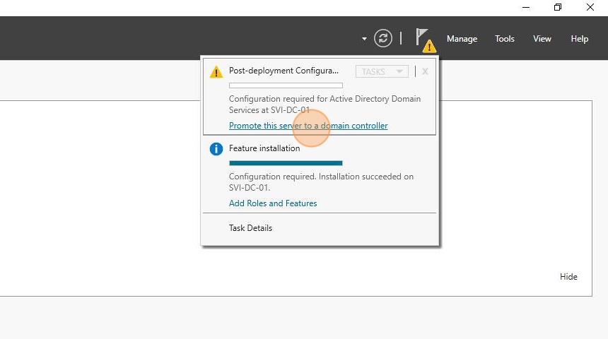Open the View menu
This screenshot has height=339, width=608.
click(x=542, y=39)
